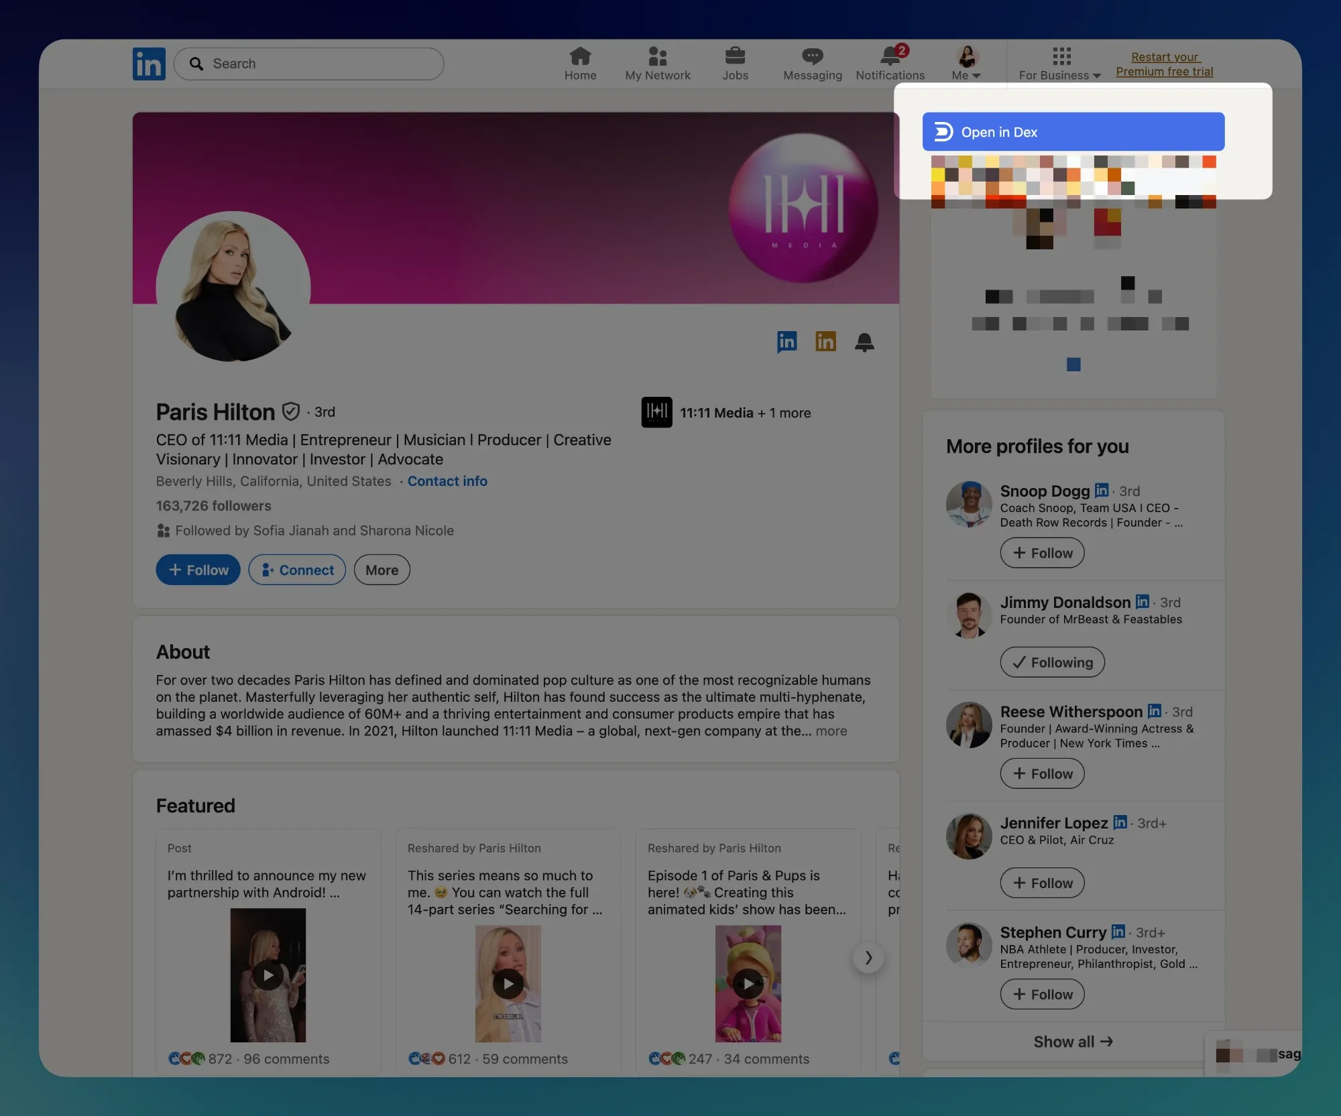Follow Jennifer Lopez
Screen dimensions: 1341x1116
[x=1042, y=883]
